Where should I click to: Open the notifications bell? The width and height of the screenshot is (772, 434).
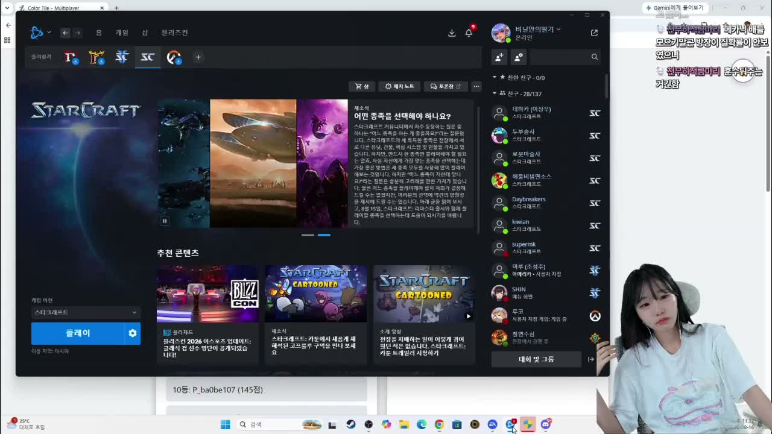pyautogui.click(x=469, y=33)
